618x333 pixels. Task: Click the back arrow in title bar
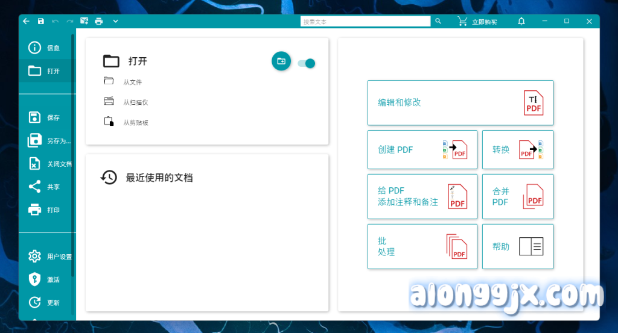pyautogui.click(x=26, y=21)
